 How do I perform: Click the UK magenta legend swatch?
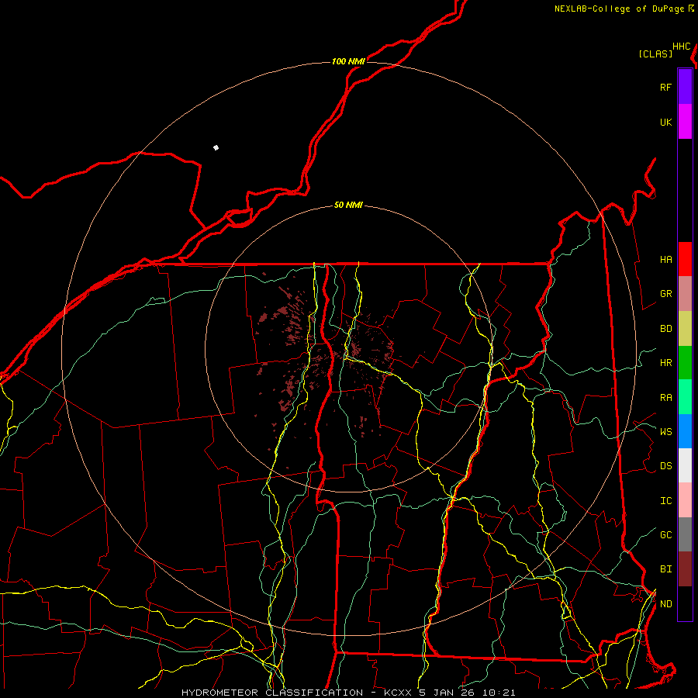point(685,122)
